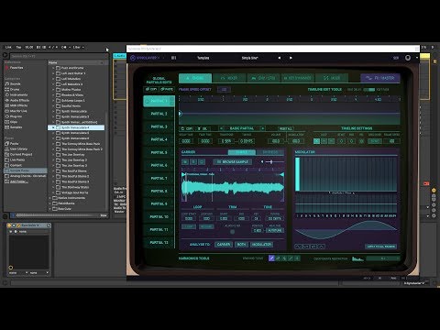
Task: Expand the Native Instruments folder
Action: coord(50,198)
